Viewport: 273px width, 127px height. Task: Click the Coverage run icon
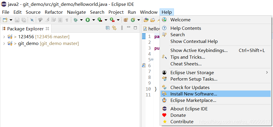[100, 20]
